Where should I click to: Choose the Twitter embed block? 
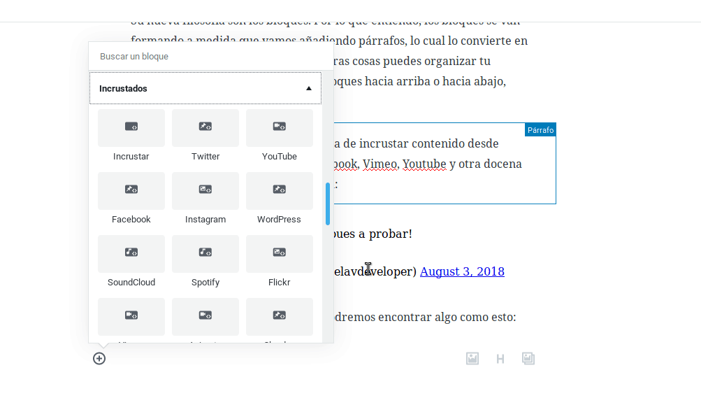click(205, 136)
